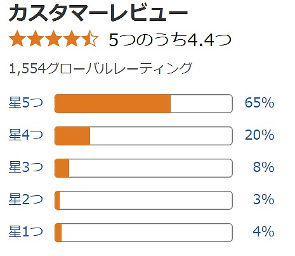This screenshot has height=256, width=295.
Task: Select the 1-star histogram bar
Action: click(x=143, y=233)
